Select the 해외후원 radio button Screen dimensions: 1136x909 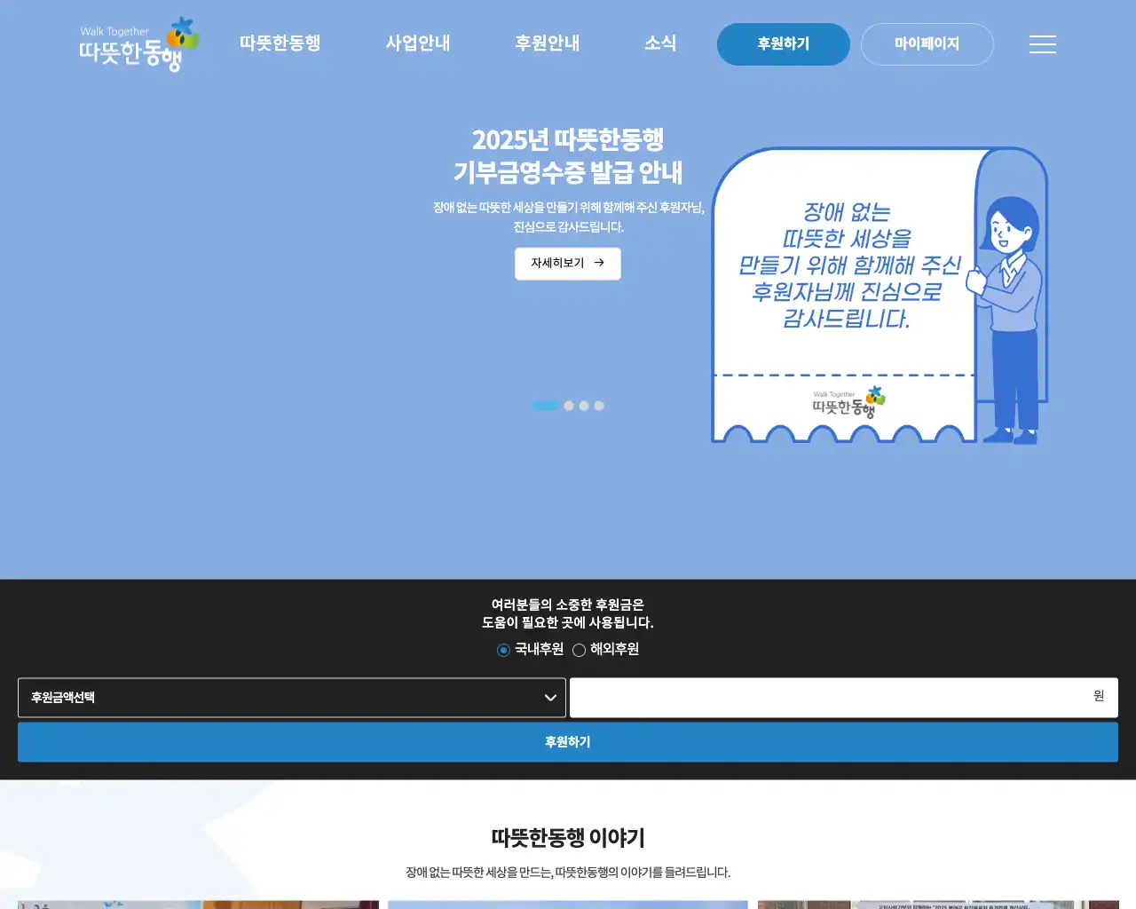[578, 649]
